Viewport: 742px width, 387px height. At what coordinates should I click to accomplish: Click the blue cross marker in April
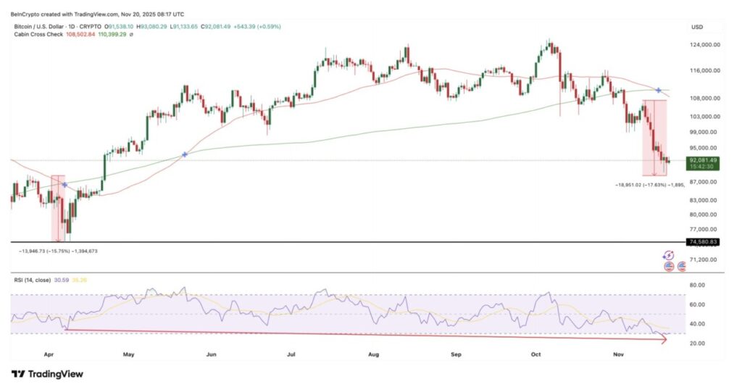pos(64,185)
